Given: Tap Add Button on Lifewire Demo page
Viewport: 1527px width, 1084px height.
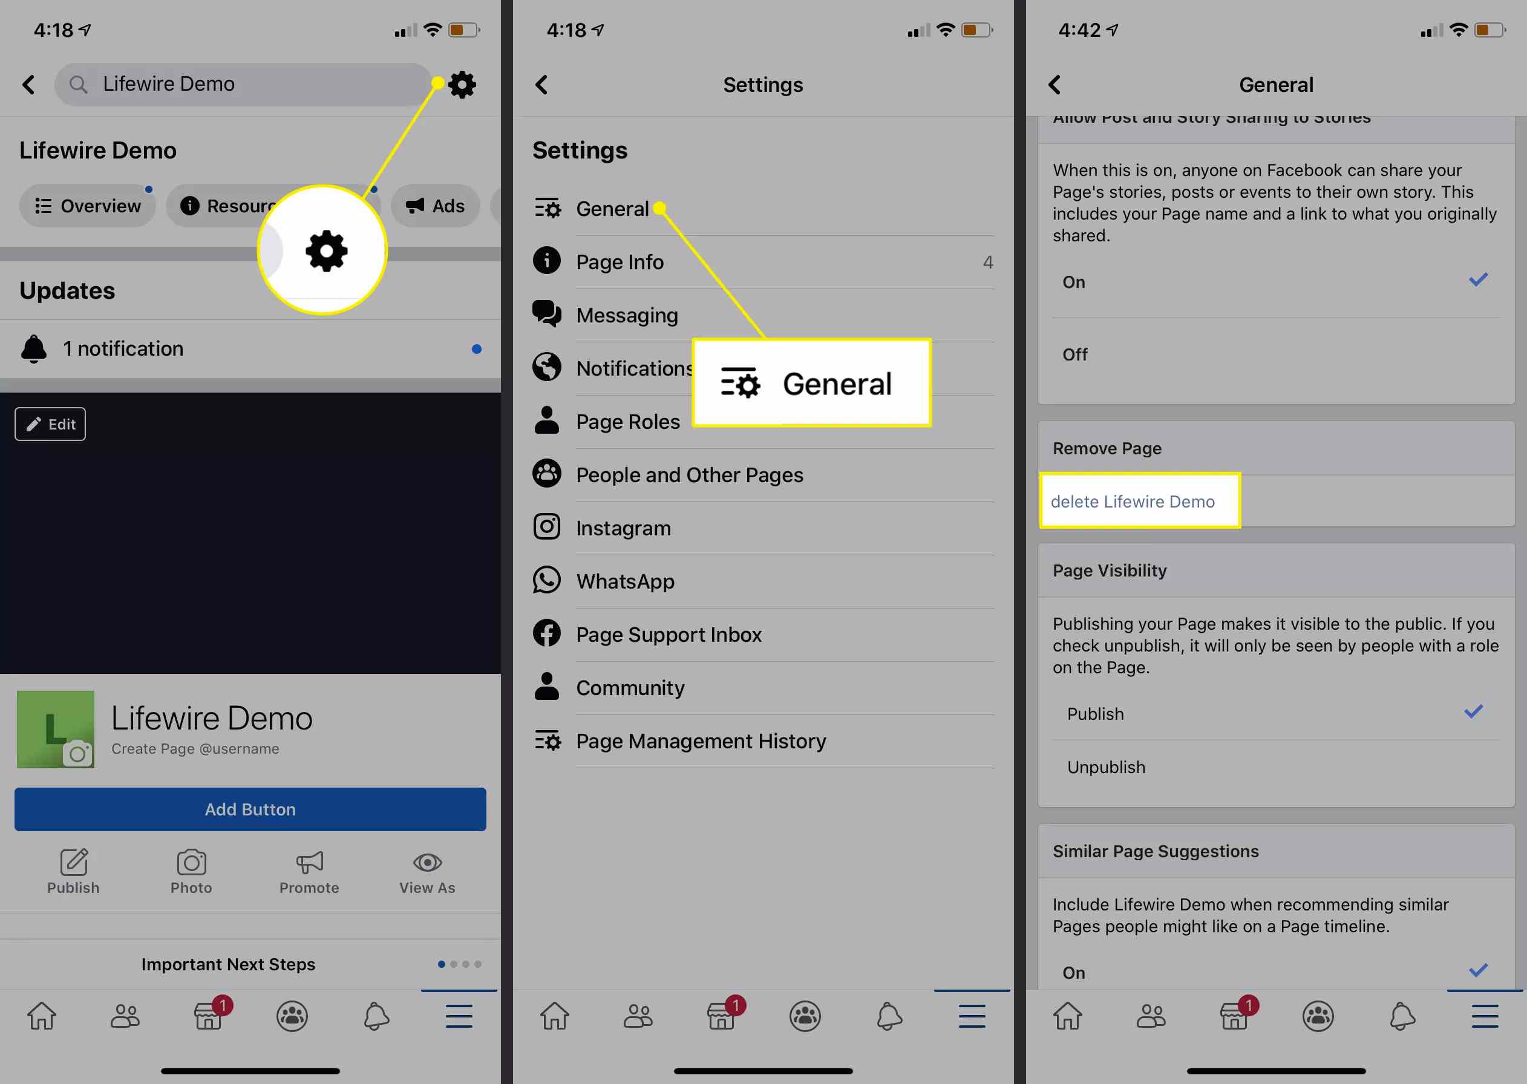Looking at the screenshot, I should pyautogui.click(x=250, y=808).
